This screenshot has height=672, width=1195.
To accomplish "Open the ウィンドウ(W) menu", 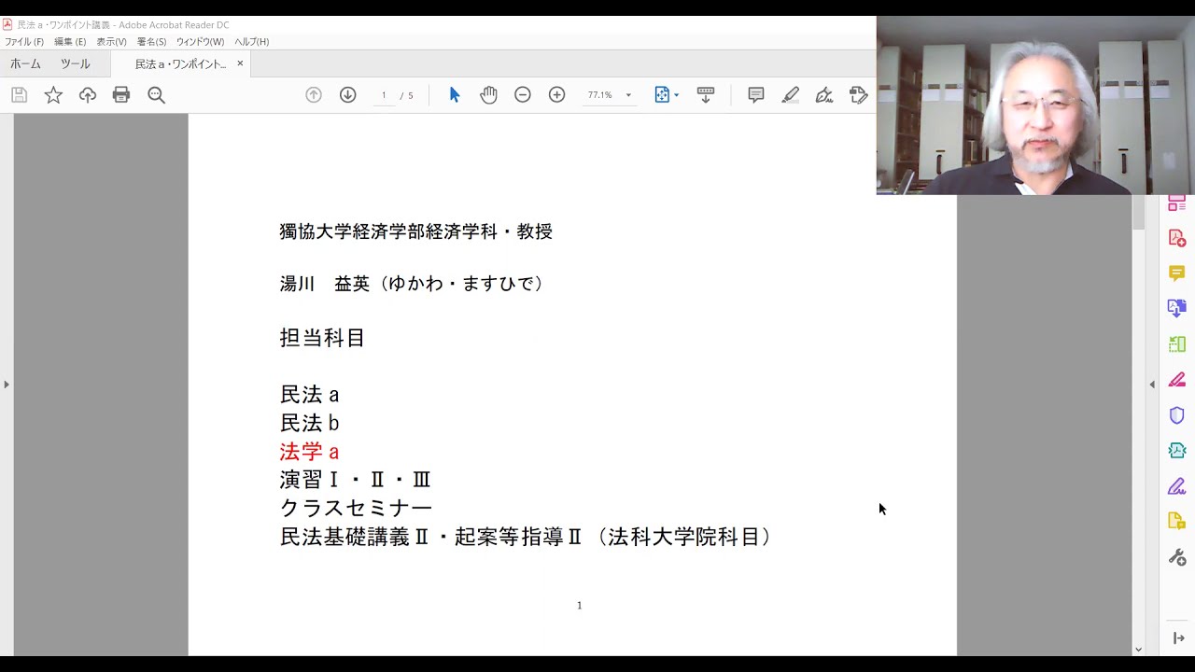I will pos(200,42).
